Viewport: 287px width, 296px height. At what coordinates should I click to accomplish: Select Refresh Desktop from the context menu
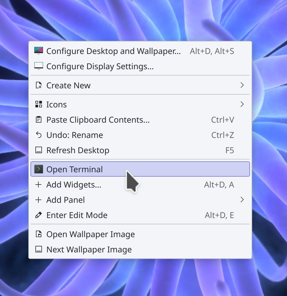point(78,150)
